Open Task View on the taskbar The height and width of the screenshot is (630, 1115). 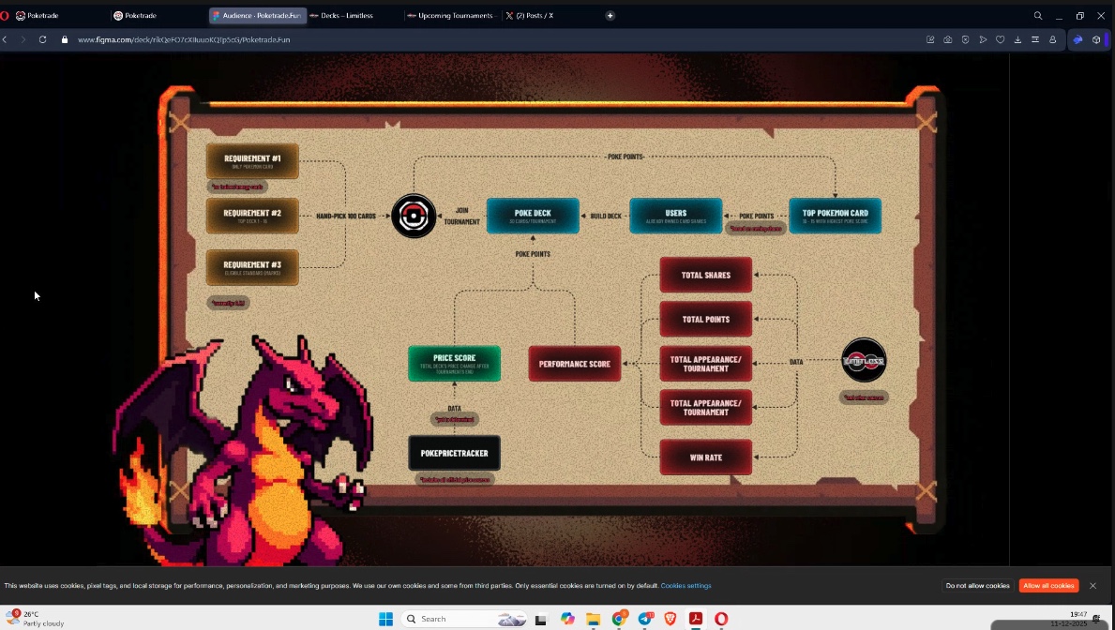coord(540,619)
